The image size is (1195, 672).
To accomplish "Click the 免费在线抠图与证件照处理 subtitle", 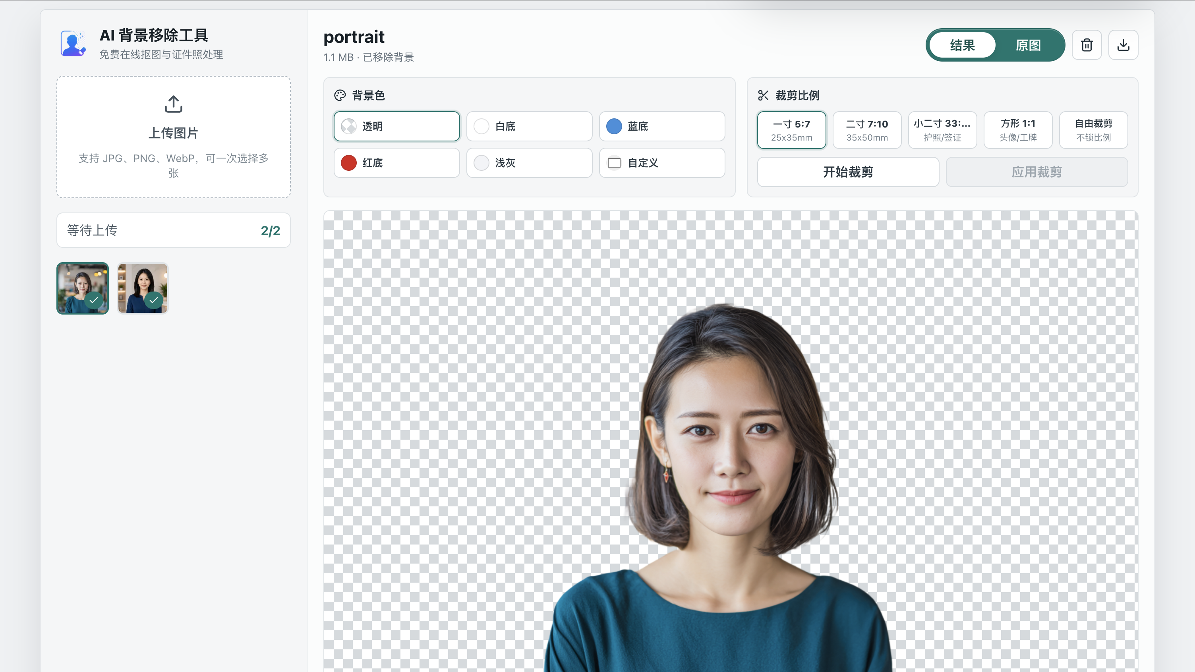I will click(161, 54).
